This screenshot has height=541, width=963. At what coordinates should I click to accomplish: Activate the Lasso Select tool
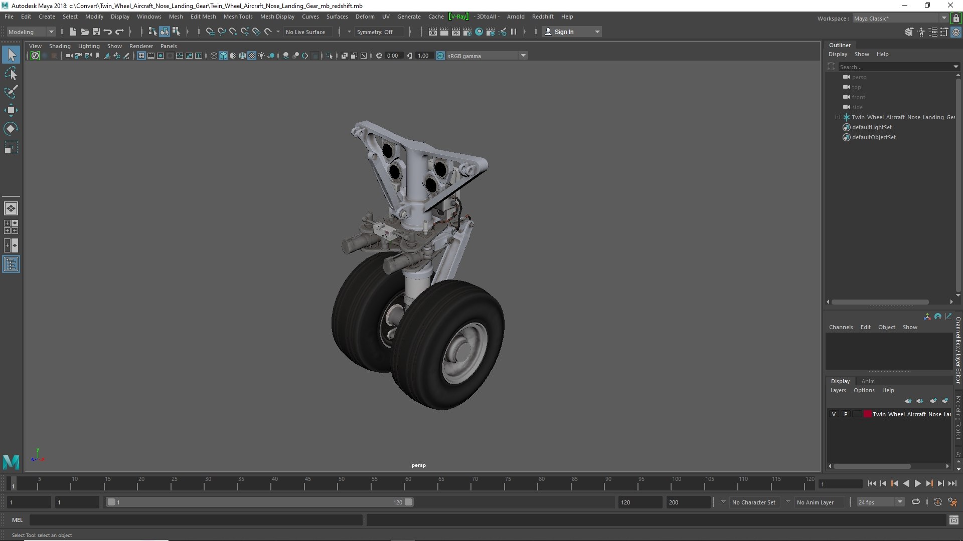(11, 74)
